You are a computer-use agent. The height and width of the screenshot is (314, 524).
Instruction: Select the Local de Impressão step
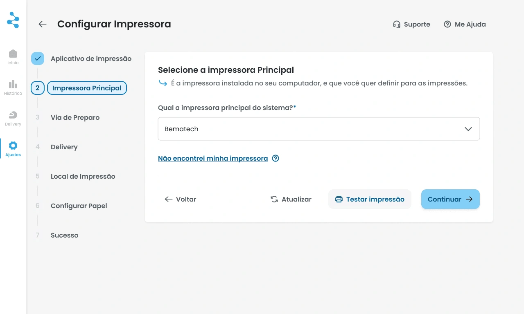83,176
